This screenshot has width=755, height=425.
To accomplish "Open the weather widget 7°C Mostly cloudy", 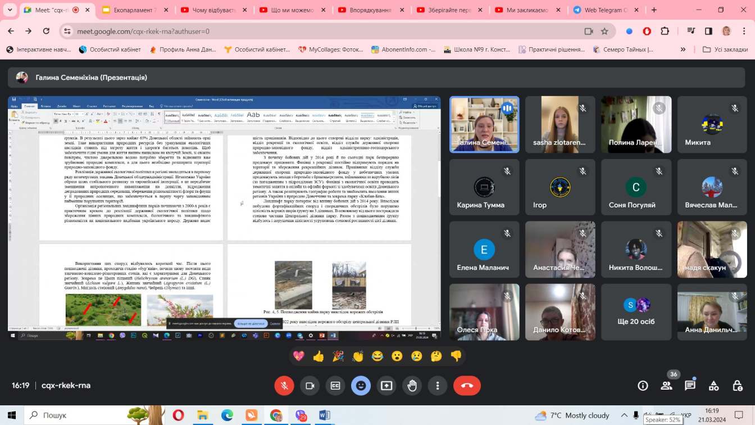I will click(x=572, y=415).
